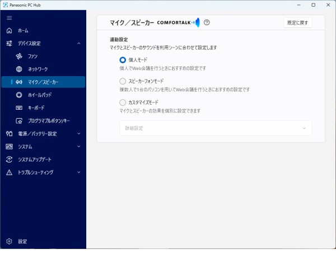Click the ホイールパッド icon

(19, 95)
